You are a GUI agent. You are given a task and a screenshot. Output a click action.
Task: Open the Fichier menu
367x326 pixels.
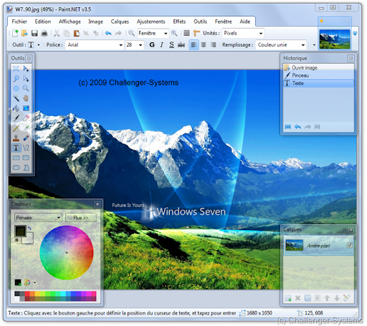pos(19,21)
